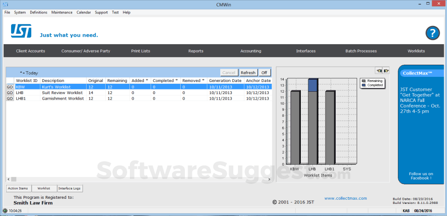This screenshot has width=447, height=216.
Task: Open the blue question mark help icon
Action: coord(433,34)
